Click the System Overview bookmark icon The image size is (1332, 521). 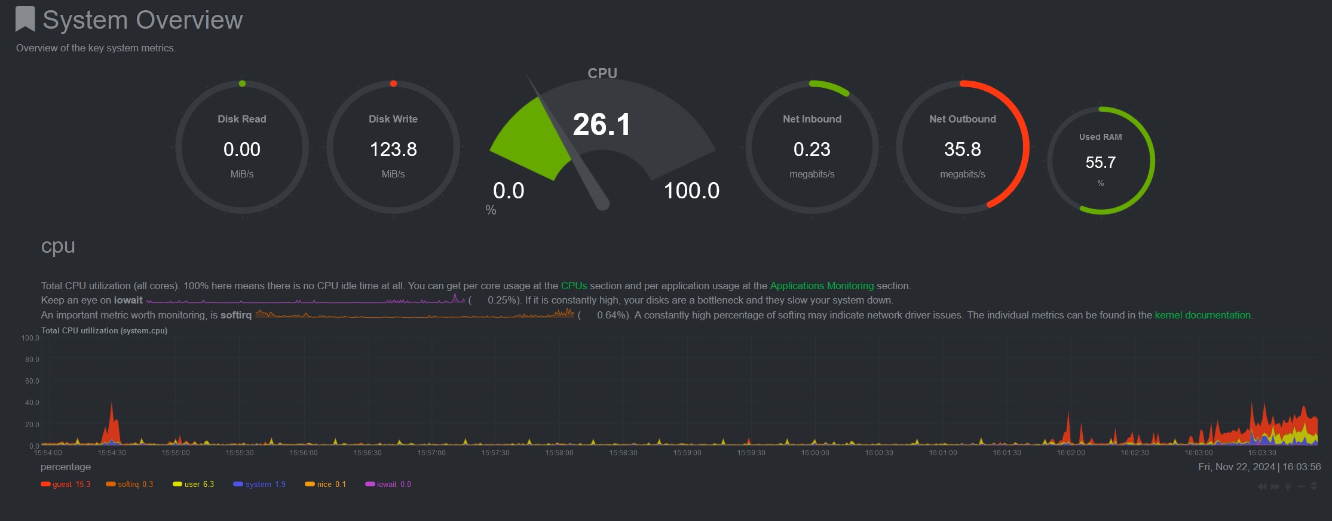click(x=25, y=19)
